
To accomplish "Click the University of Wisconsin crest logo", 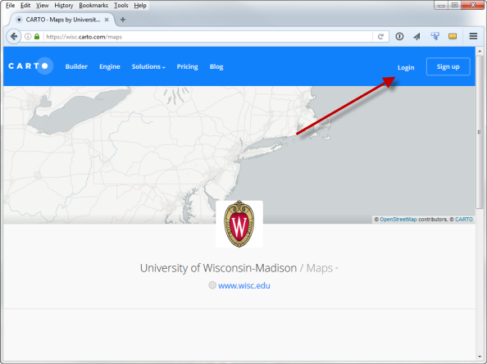I will coord(239,224).
